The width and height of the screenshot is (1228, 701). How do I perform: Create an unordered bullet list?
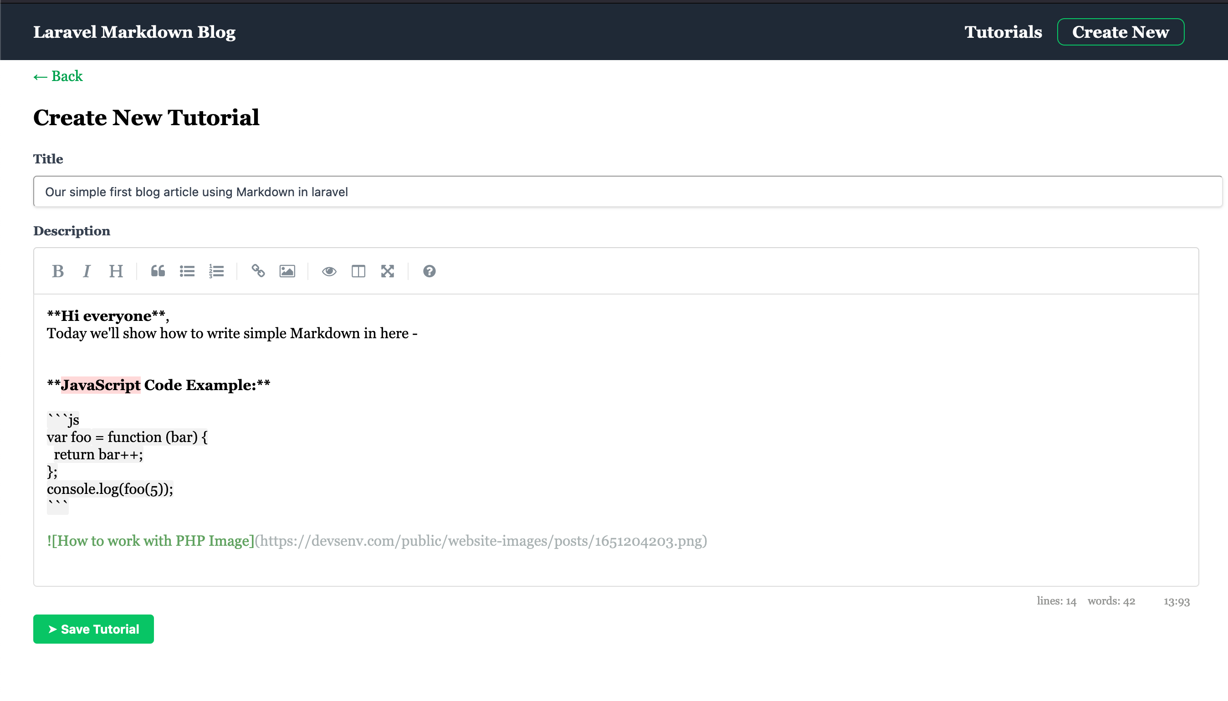click(187, 272)
